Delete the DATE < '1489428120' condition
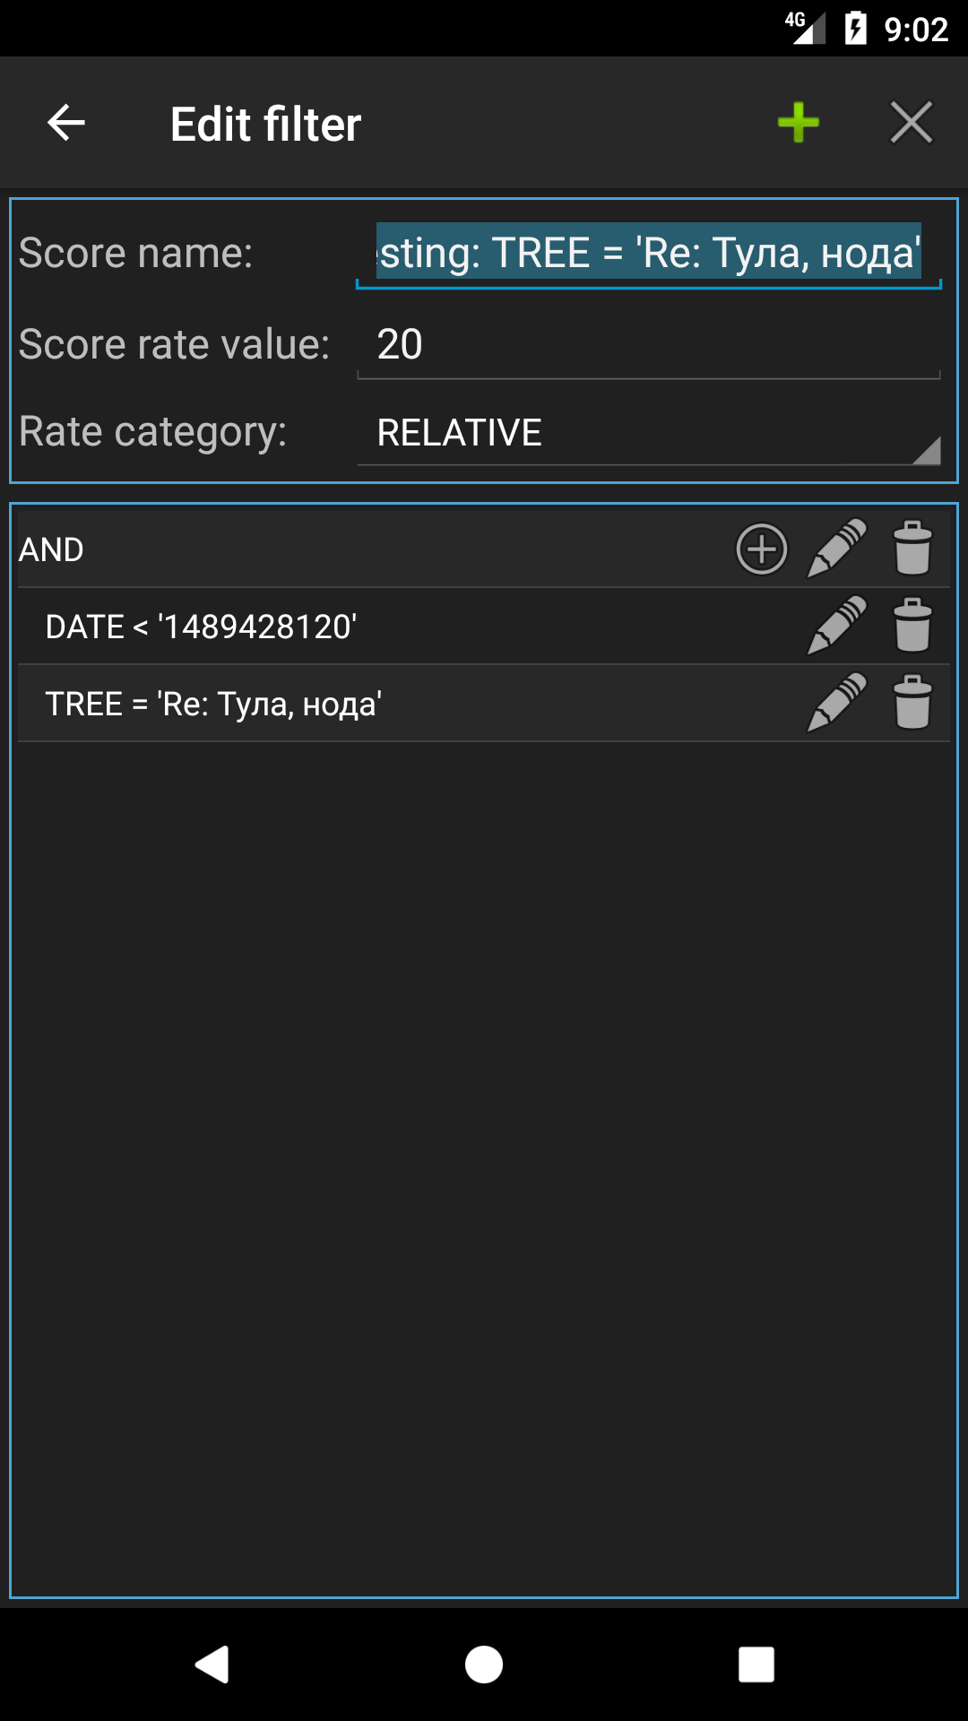 [x=912, y=626]
